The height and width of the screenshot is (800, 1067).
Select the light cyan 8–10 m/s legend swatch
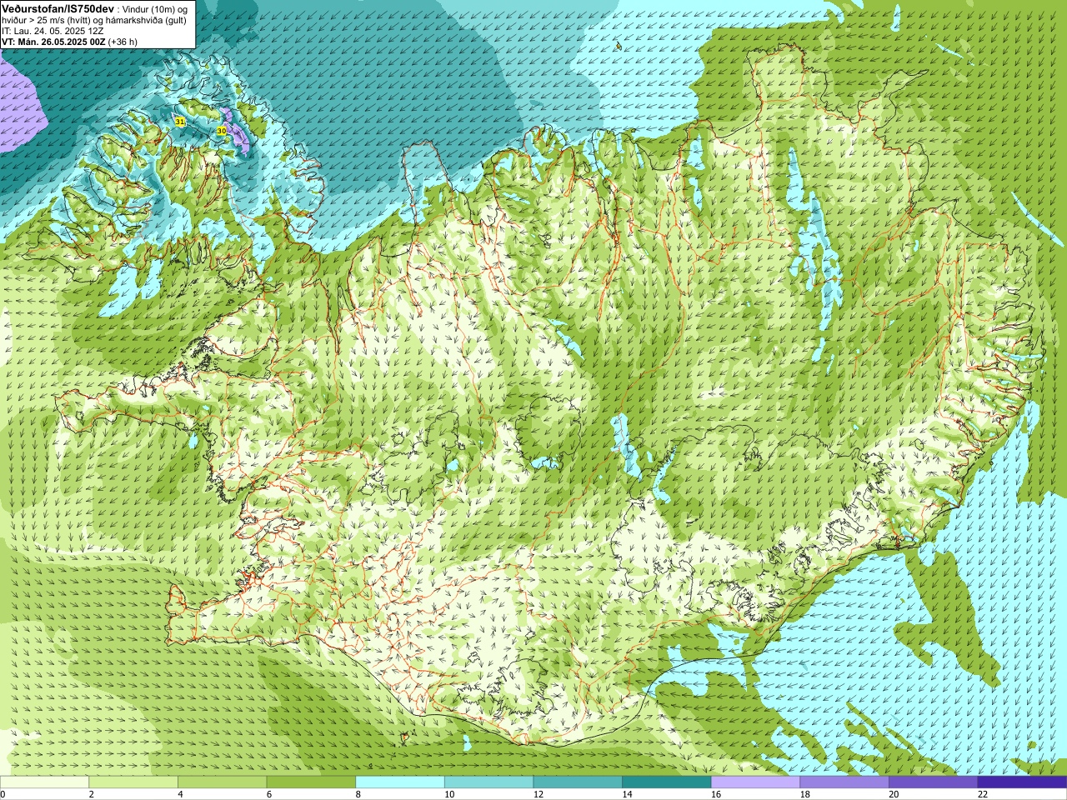pos(400,782)
